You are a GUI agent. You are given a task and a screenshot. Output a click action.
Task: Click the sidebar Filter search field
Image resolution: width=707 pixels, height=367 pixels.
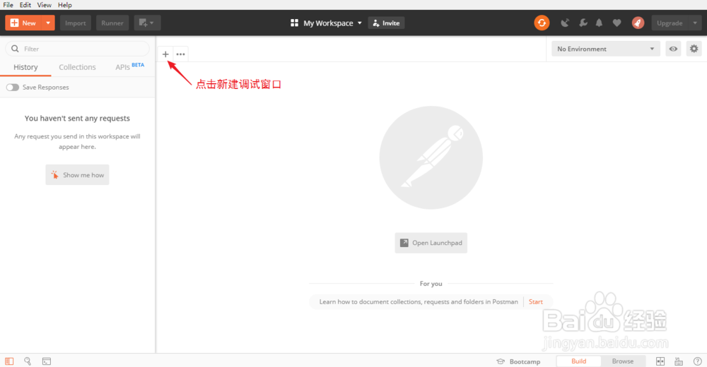[77, 49]
